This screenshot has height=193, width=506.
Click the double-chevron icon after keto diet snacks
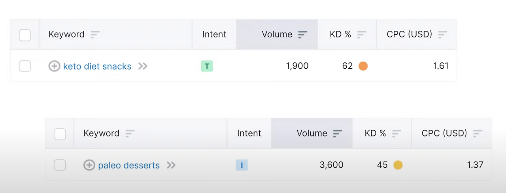[143, 66]
